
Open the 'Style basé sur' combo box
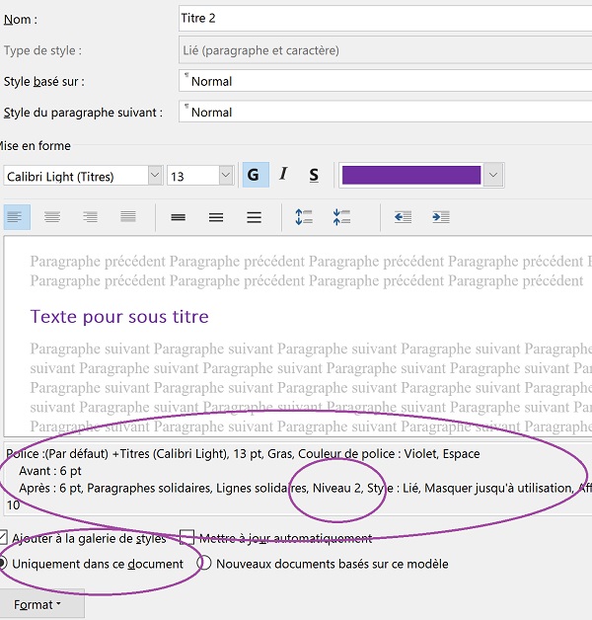click(386, 81)
